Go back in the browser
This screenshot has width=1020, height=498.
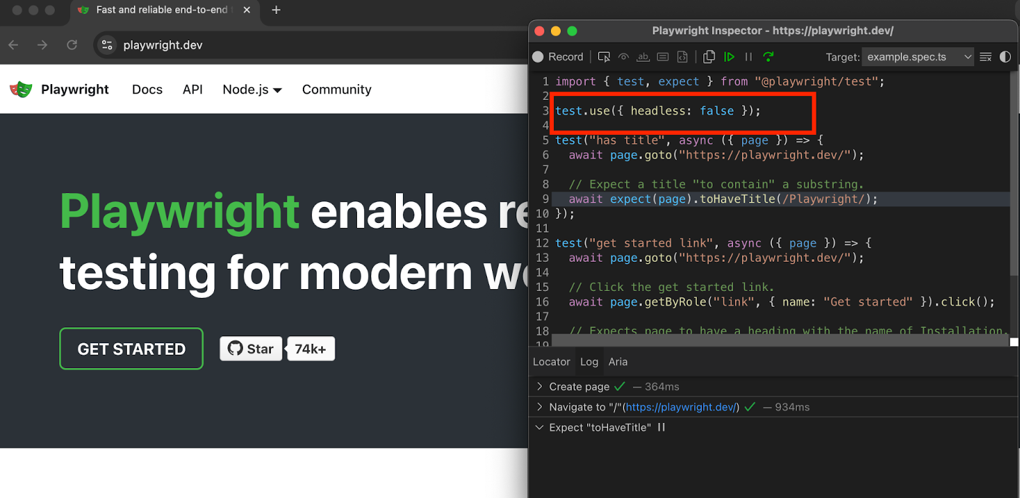click(13, 45)
